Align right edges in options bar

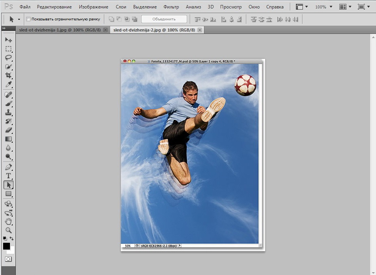click(239, 19)
